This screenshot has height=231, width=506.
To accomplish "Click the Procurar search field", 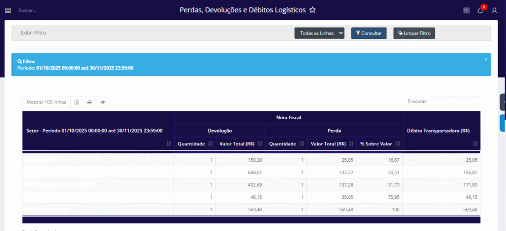I will (454, 101).
